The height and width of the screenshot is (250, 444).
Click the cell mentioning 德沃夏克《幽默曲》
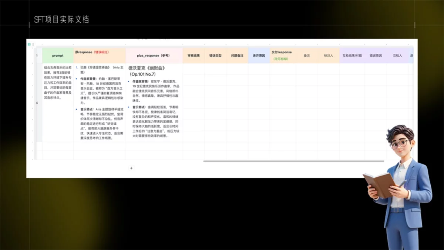coord(154,104)
